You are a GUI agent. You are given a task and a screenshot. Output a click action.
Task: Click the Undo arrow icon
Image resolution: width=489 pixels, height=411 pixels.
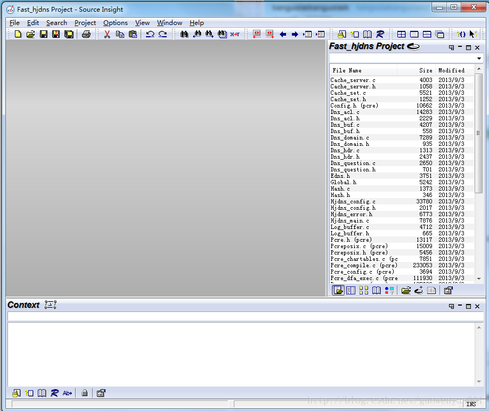150,34
